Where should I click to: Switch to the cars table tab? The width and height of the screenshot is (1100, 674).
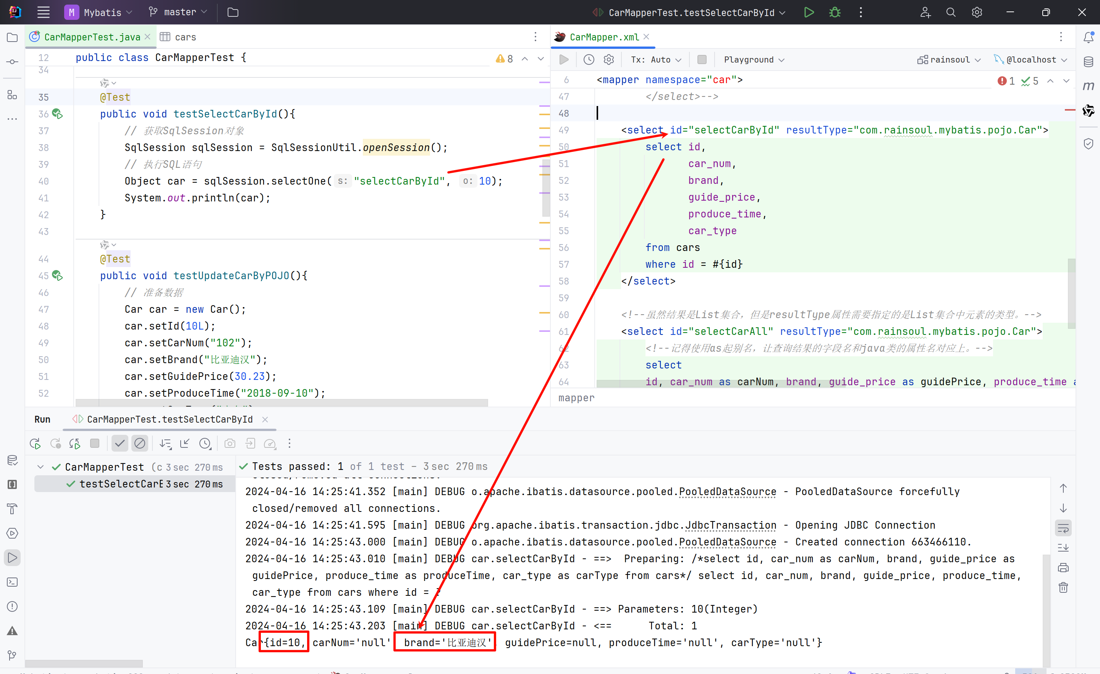pos(179,37)
